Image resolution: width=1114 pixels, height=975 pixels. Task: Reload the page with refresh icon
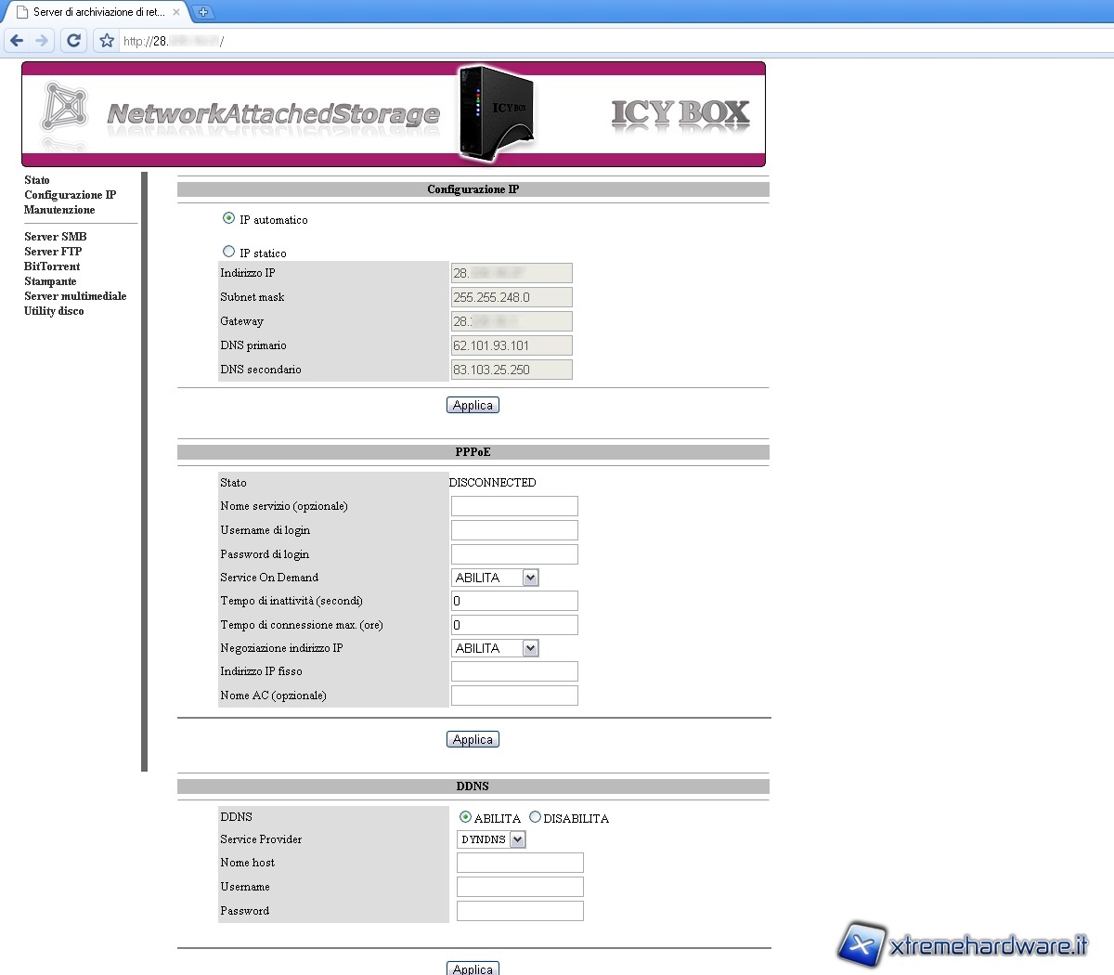pos(74,41)
